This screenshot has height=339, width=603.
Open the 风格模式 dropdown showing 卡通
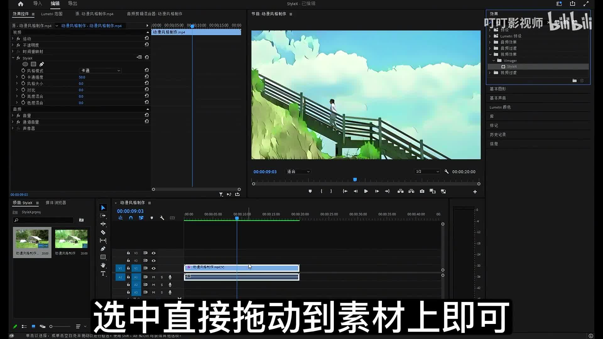click(100, 71)
